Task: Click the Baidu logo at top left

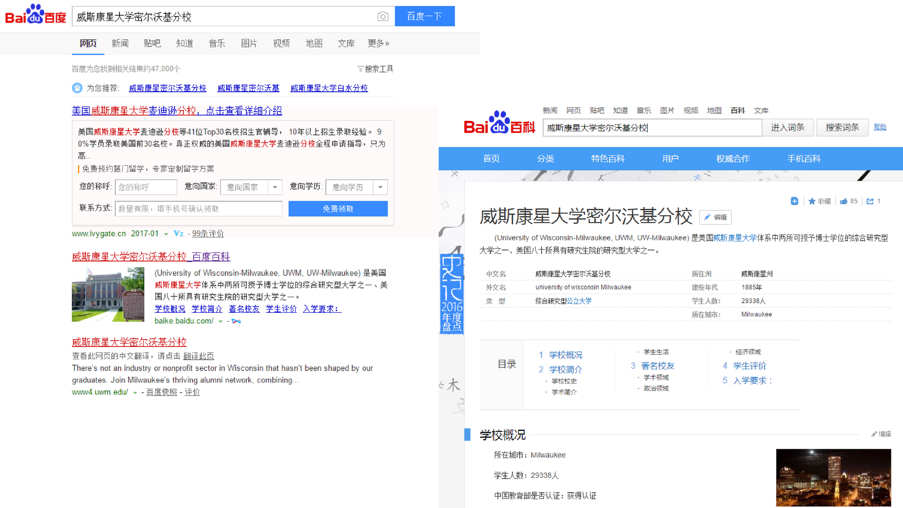Action: (36, 14)
